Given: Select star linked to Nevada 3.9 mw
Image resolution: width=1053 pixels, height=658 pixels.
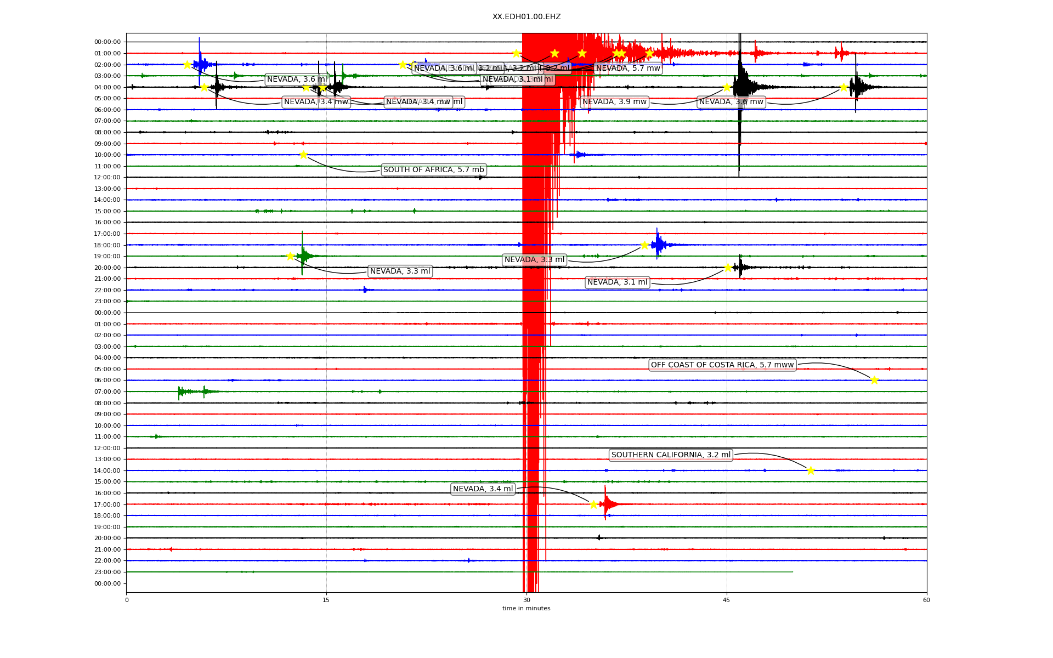Looking at the screenshot, I should pyautogui.click(x=726, y=87).
